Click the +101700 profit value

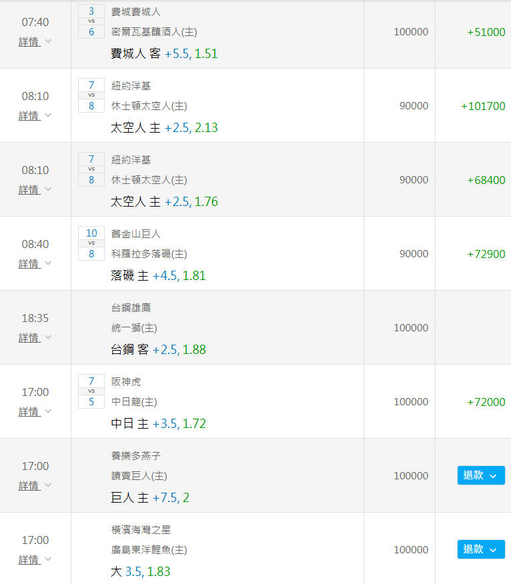[x=483, y=106]
